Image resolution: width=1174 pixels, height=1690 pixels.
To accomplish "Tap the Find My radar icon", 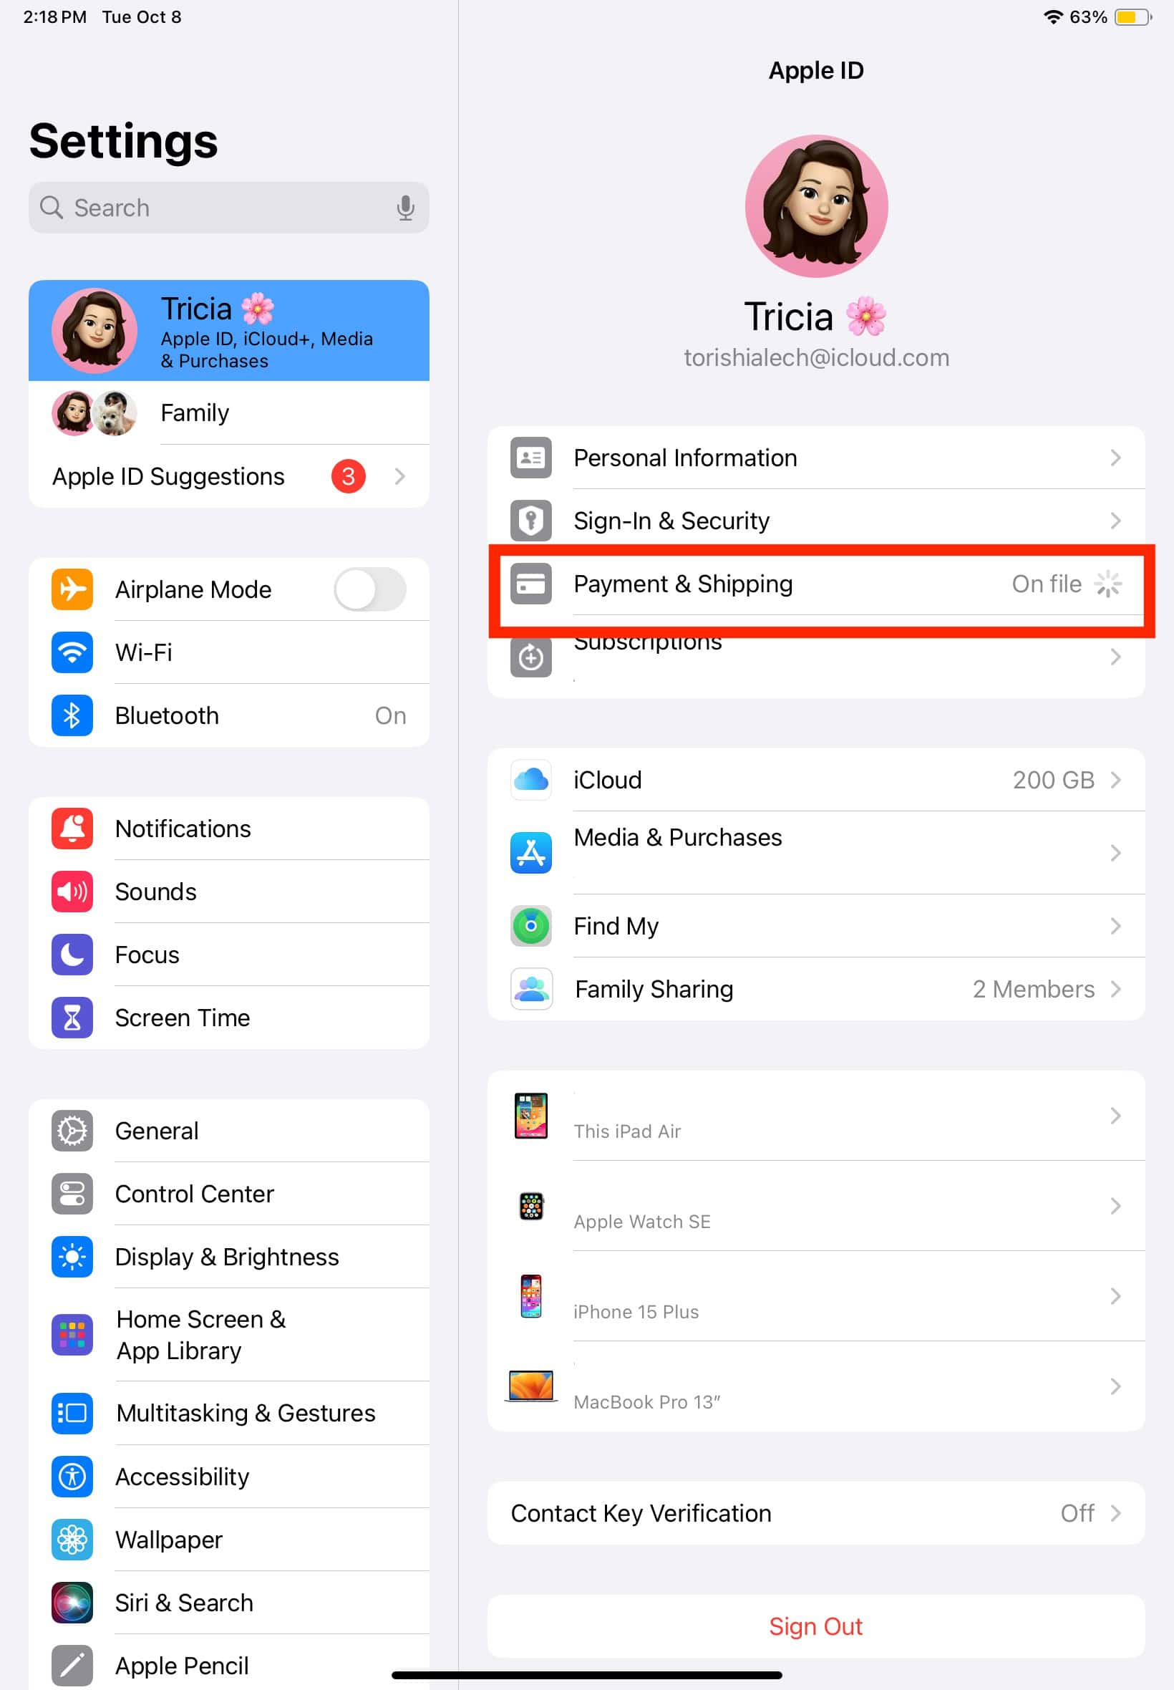I will pos(531,927).
